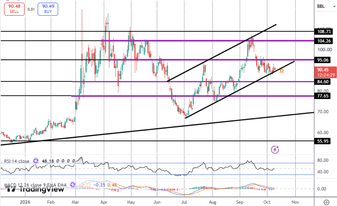Click the RSI scale value 40.00
Viewport: 337px width, 206px height.
pyautogui.click(x=323, y=172)
